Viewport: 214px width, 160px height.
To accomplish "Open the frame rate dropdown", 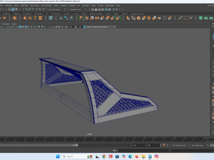I will (212, 145).
